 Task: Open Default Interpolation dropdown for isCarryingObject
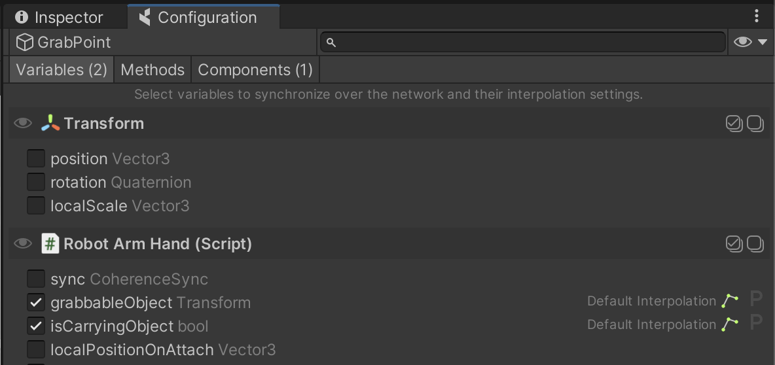click(651, 324)
